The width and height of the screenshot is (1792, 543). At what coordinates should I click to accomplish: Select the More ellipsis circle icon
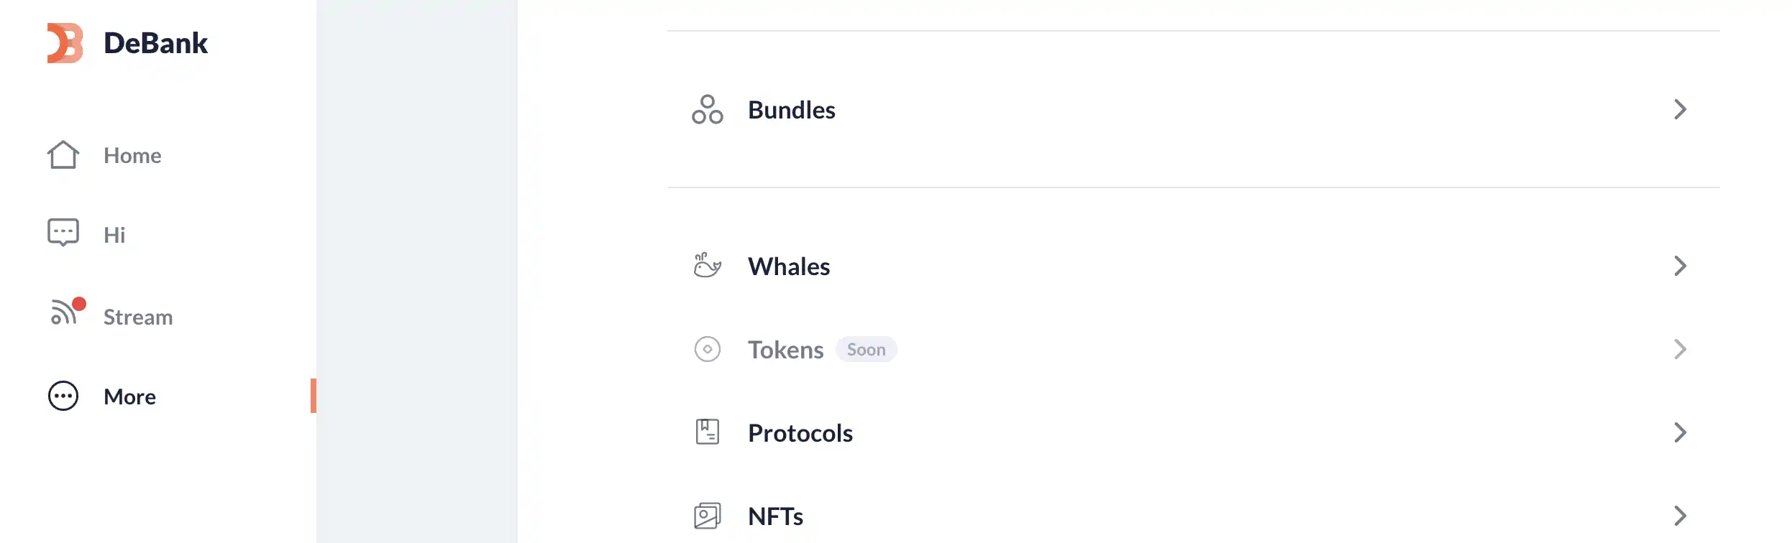click(63, 396)
